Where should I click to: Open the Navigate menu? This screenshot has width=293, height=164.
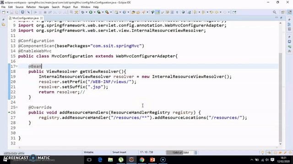(x=44, y=7)
